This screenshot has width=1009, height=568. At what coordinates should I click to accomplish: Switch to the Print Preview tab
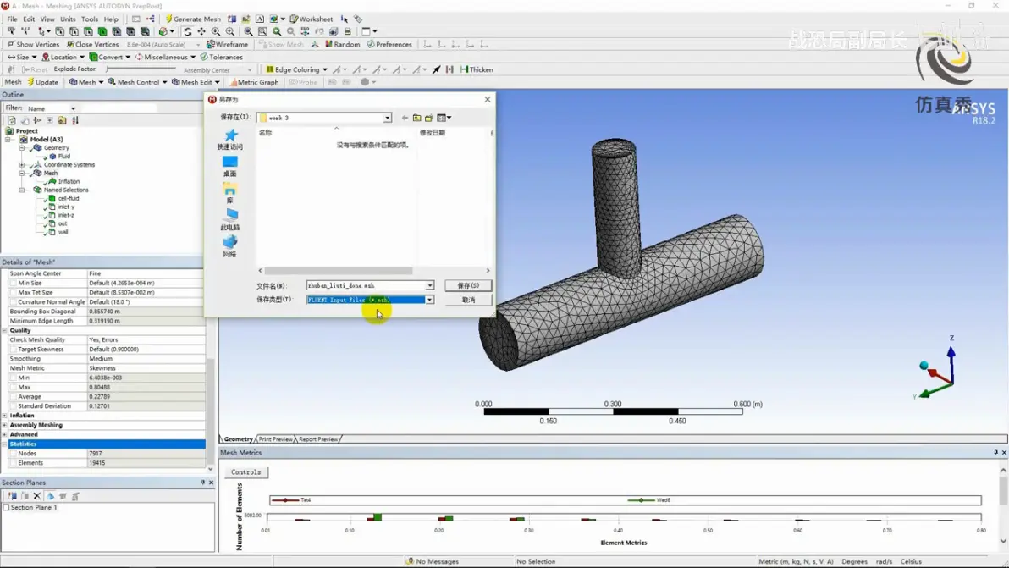point(275,439)
